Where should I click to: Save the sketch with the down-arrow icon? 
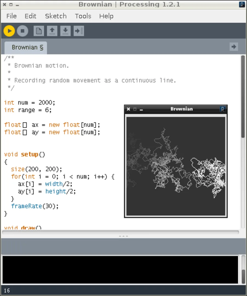(x=65, y=31)
